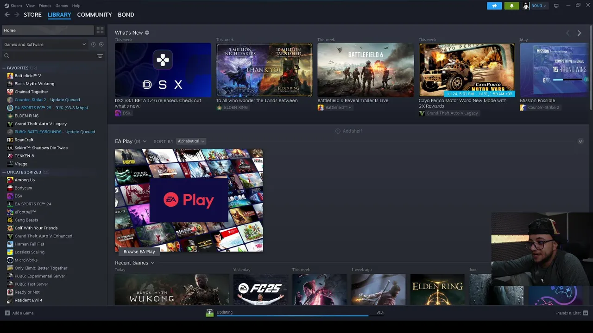The height and width of the screenshot is (333, 593).
Task: Click the Battlefield V game icon in favorites
Action: [x=10, y=76]
